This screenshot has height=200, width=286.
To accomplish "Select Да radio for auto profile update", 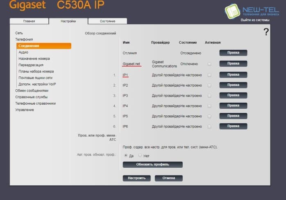I will (x=126, y=155).
